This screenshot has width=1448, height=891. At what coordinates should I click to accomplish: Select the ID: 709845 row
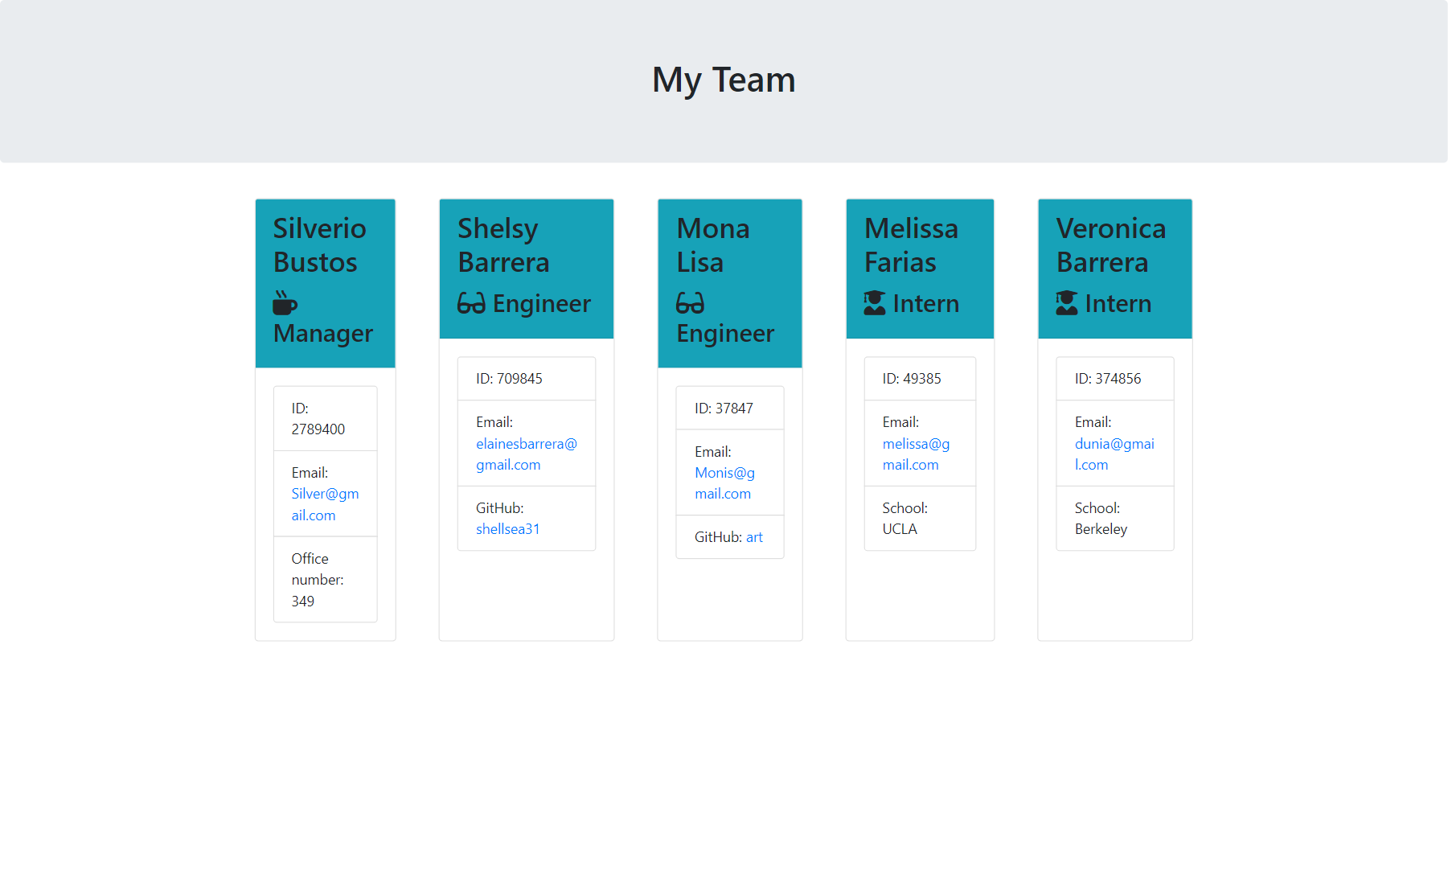527,379
